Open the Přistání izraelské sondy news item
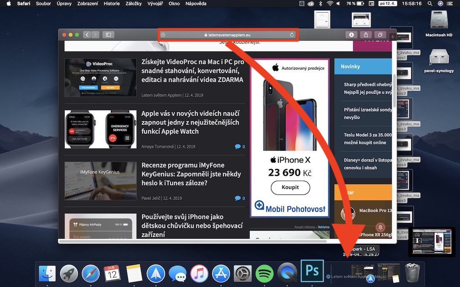Image resolution: width=460 pixels, height=287 pixels. [x=368, y=113]
